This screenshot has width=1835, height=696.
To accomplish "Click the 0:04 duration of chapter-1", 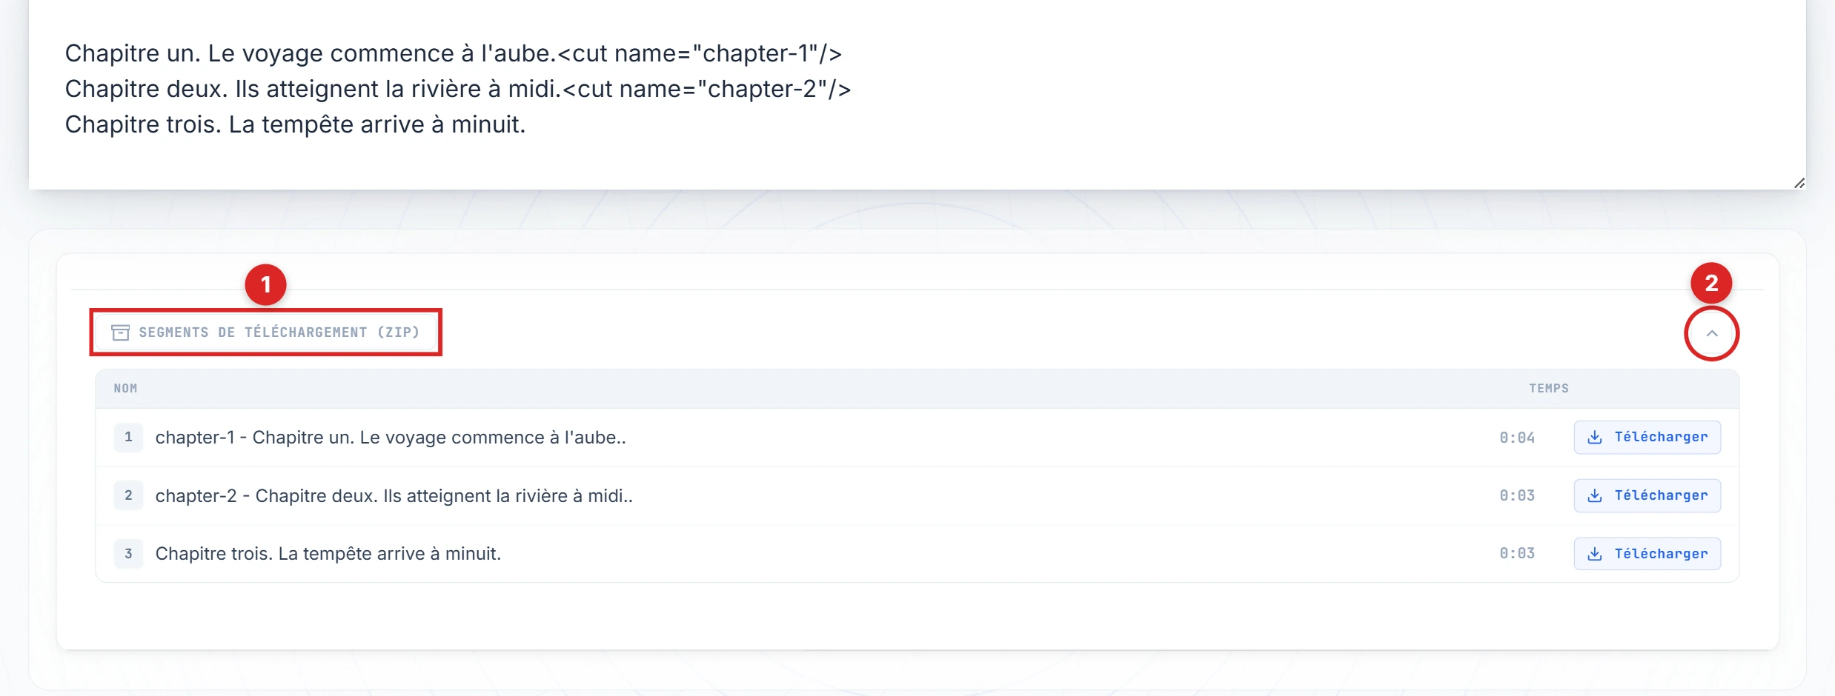I will [1516, 438].
